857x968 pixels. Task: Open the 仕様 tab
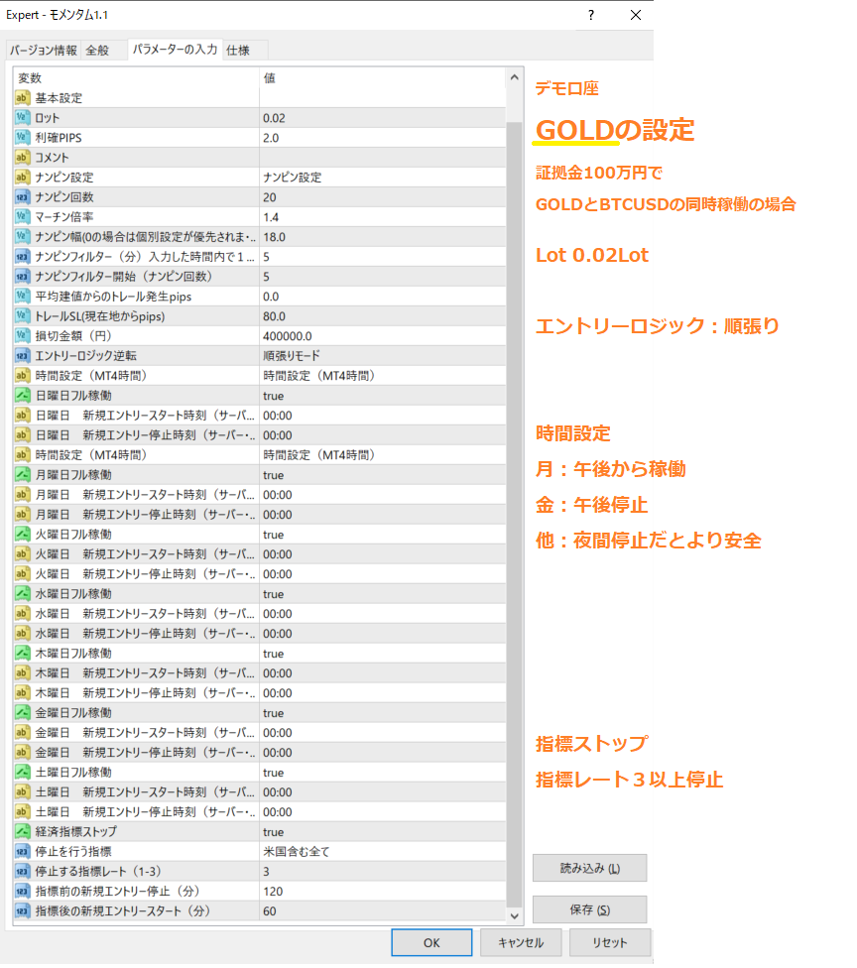pyautogui.click(x=238, y=50)
